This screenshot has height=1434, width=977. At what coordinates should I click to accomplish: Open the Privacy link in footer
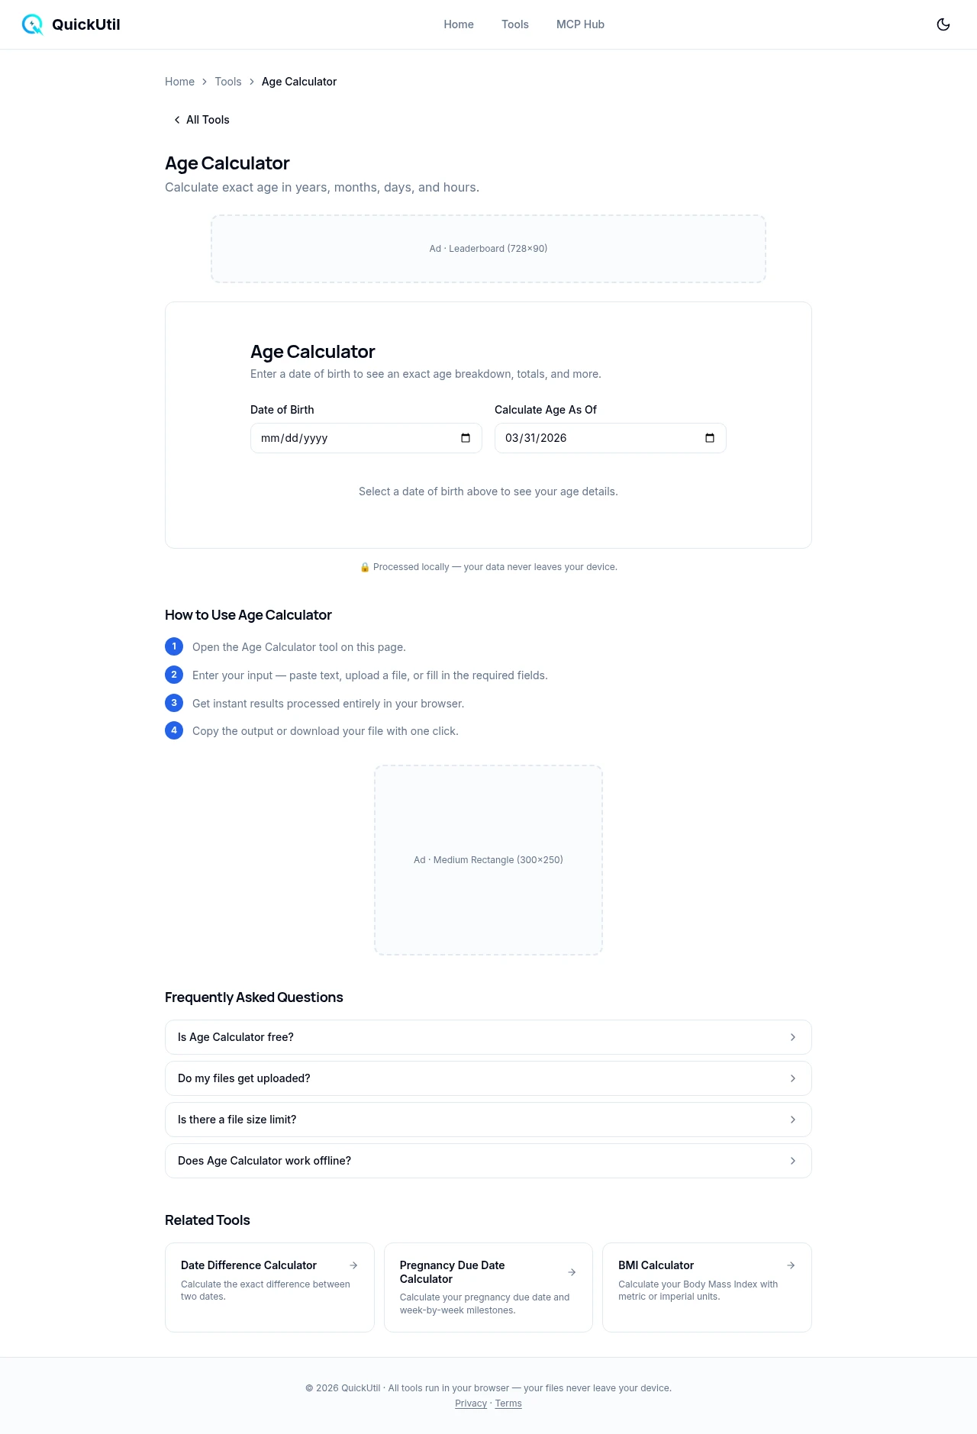[x=471, y=1403]
